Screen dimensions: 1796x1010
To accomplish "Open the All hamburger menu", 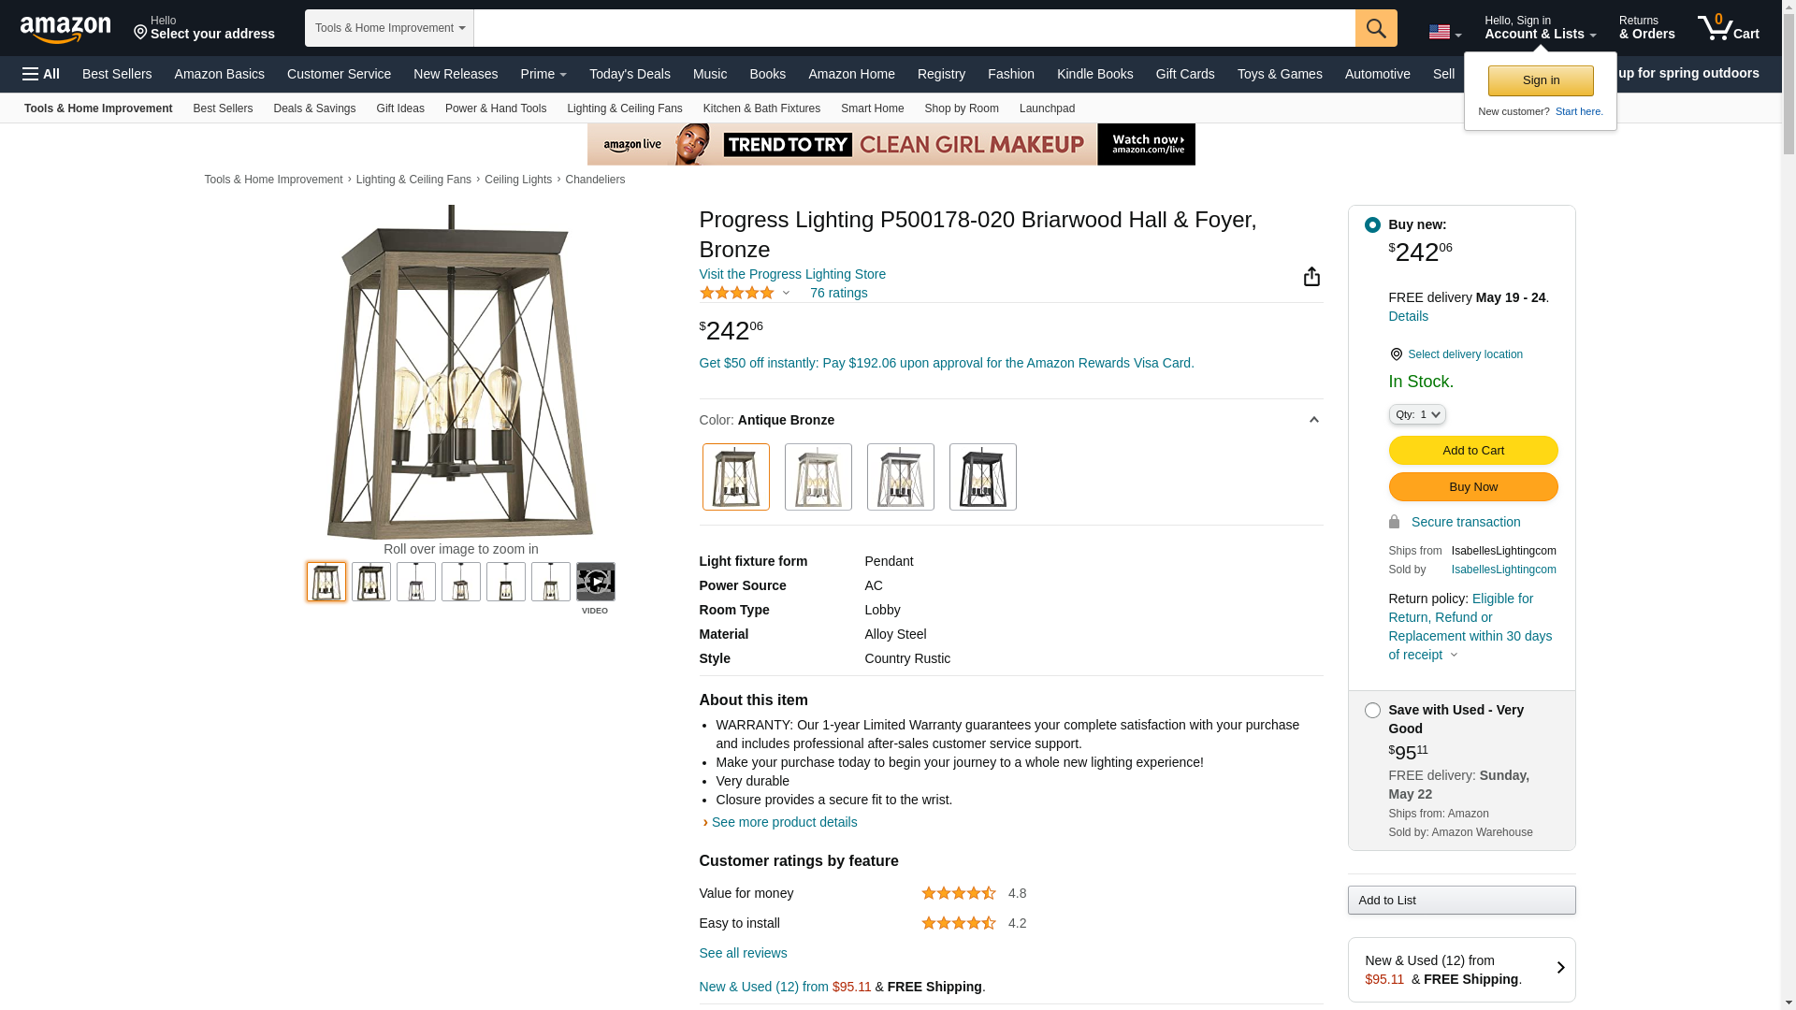I will [x=41, y=74].
